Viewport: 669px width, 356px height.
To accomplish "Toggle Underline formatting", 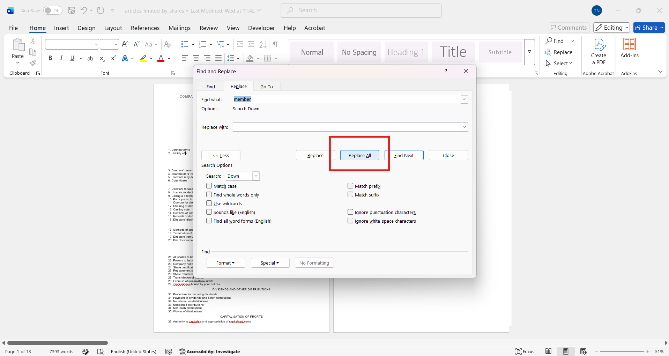I will click(x=72, y=58).
